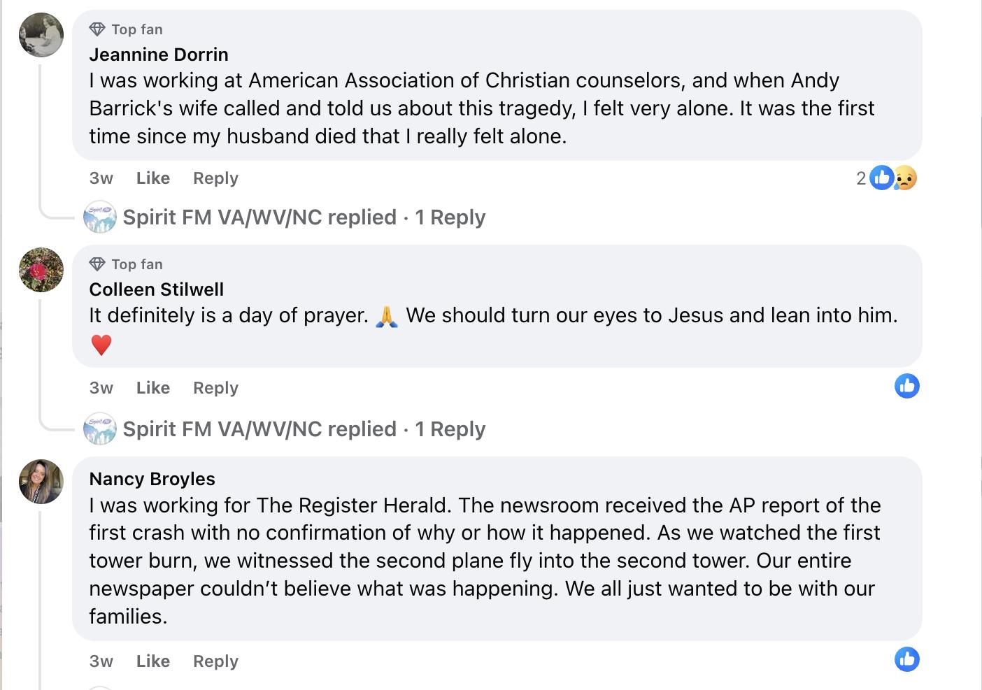This screenshot has width=982, height=690.
Task: Click the Top fan diamond icon above Jeannine Dorrin
Action: point(97,29)
